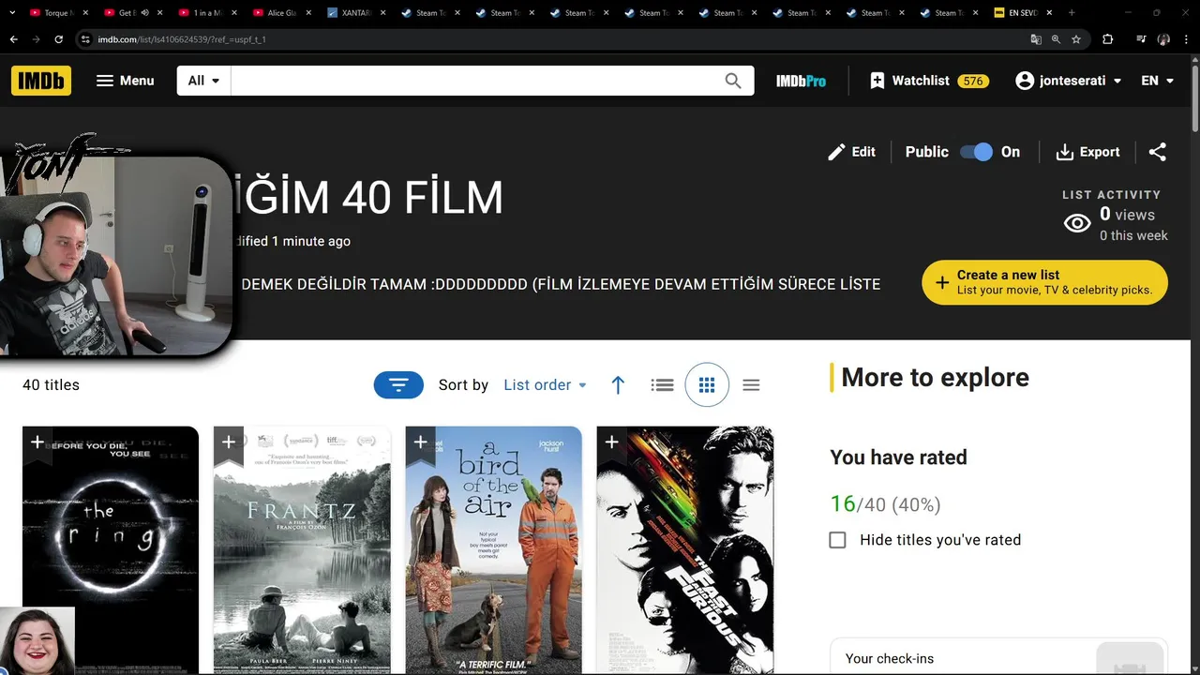Open the All search category dropdown

(x=203, y=81)
